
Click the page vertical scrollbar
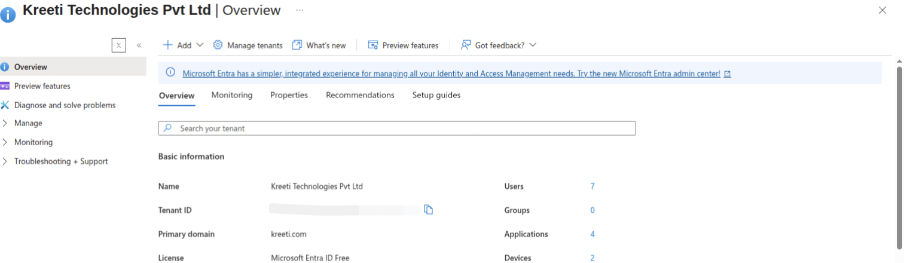click(x=899, y=157)
